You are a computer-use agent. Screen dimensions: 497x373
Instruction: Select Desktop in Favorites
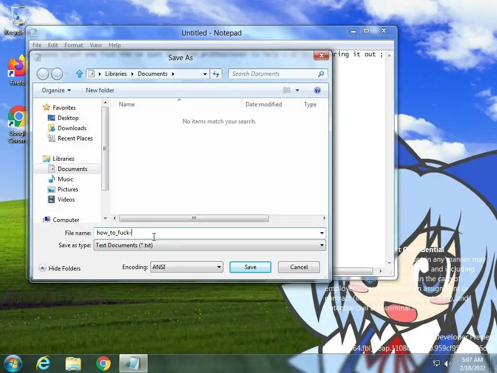click(68, 118)
